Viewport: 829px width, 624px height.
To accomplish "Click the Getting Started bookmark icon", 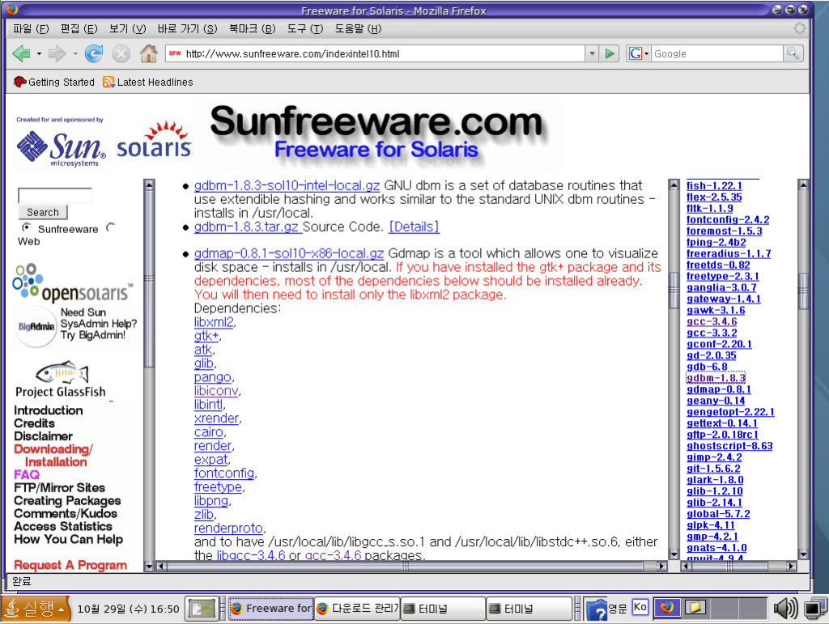I will pyautogui.click(x=20, y=82).
